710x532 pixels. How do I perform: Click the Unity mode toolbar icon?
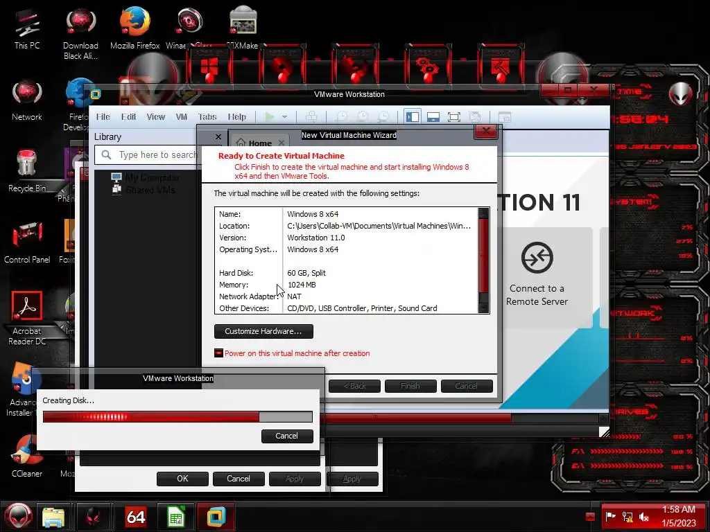pyautogui.click(x=474, y=117)
